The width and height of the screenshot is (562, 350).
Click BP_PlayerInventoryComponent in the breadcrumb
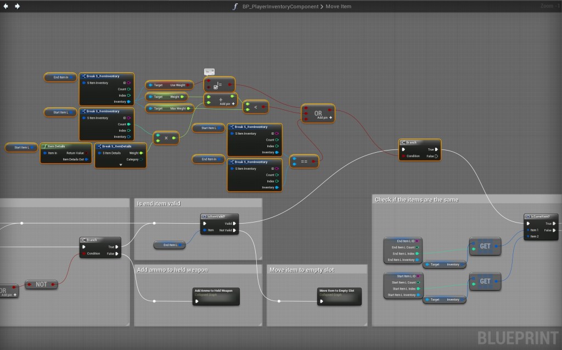280,7
